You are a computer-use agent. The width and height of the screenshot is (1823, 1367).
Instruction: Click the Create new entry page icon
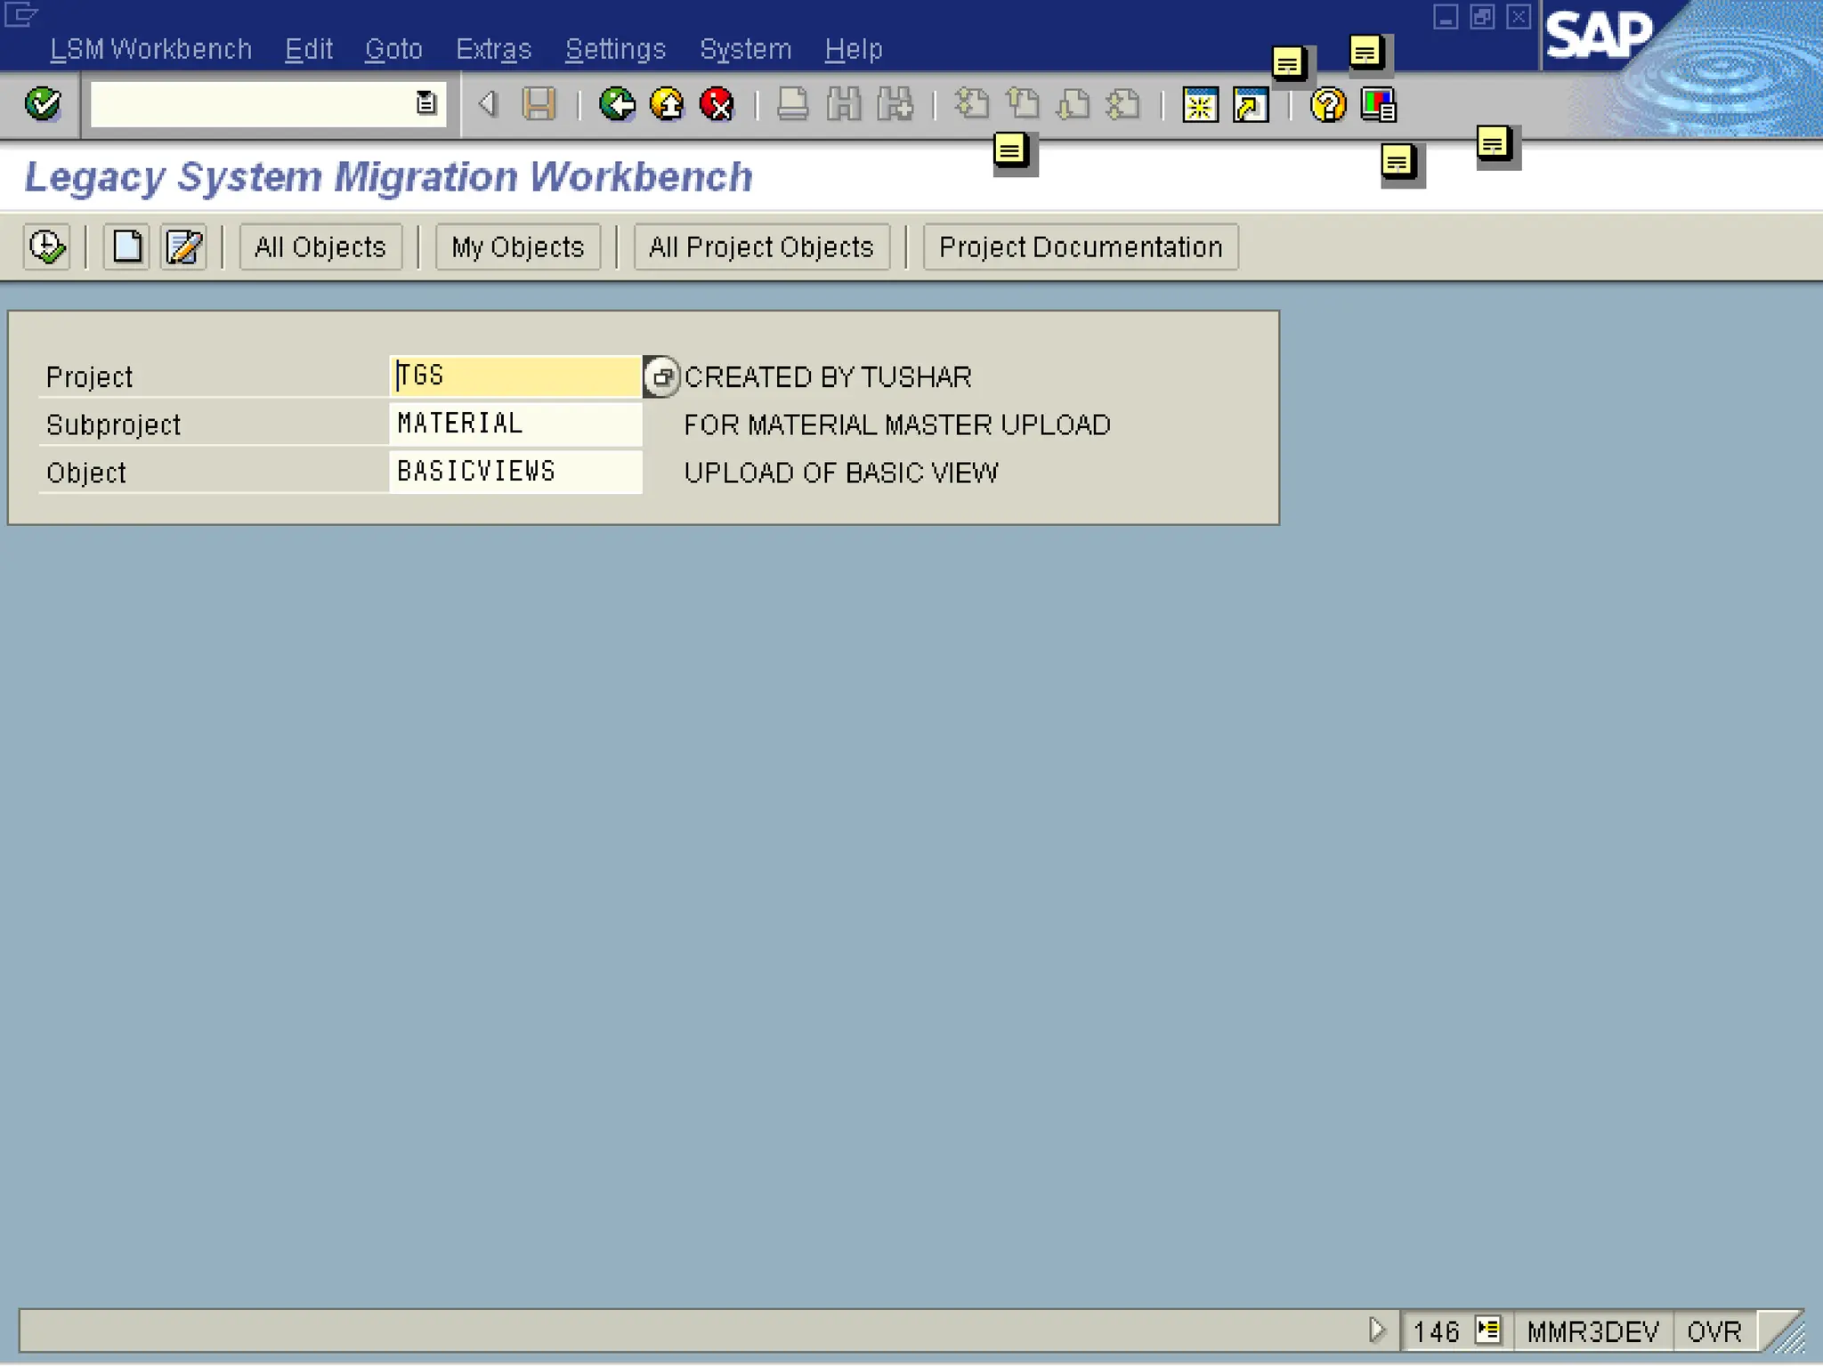tap(126, 247)
